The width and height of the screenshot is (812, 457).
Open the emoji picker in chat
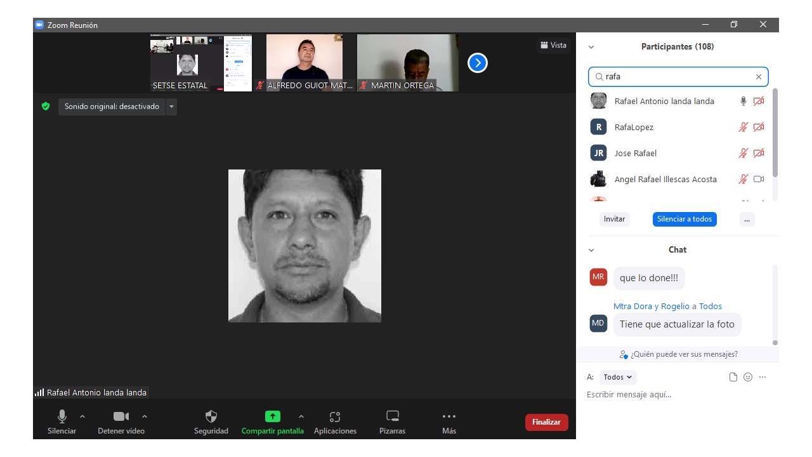748,377
